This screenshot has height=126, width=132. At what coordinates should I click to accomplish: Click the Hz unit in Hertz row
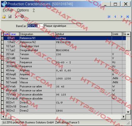114,62
